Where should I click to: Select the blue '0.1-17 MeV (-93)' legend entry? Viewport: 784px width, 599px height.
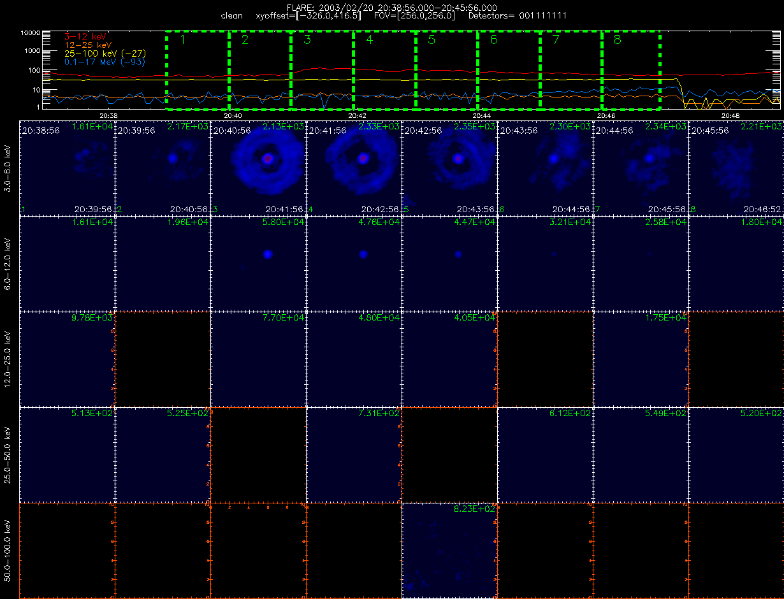coord(105,62)
